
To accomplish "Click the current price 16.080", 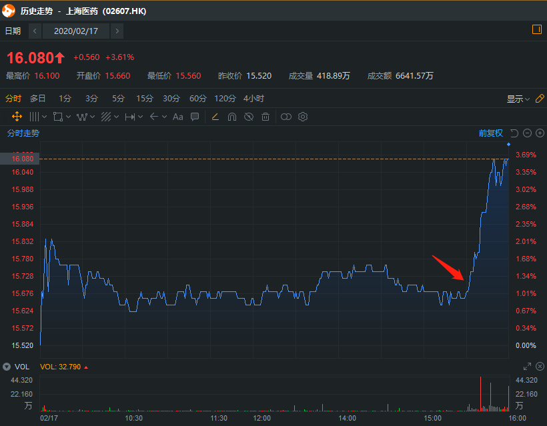I will pyautogui.click(x=30, y=58).
